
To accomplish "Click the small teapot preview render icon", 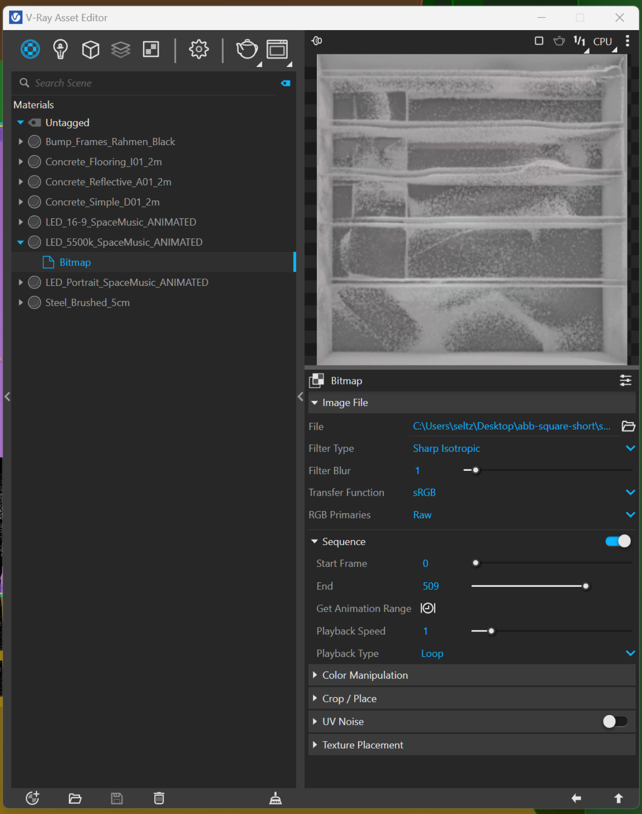I will tap(559, 41).
